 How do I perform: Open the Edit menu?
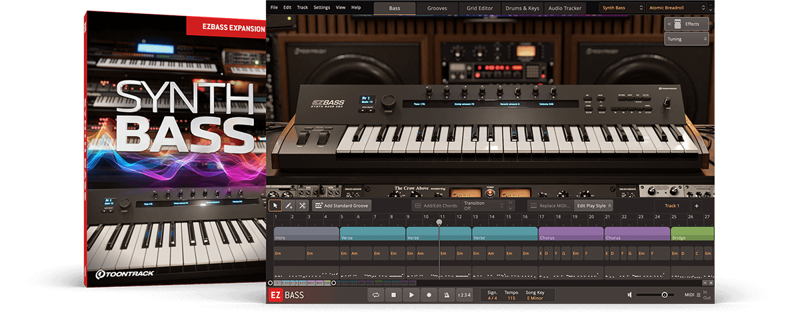[287, 7]
